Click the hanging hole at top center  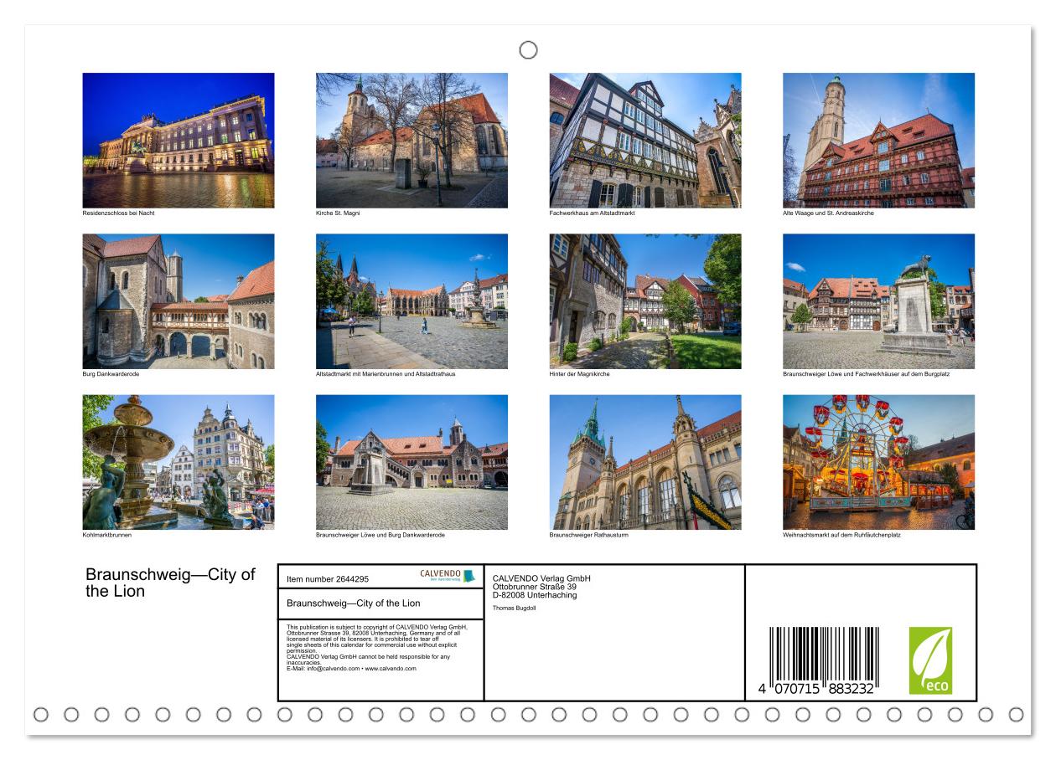(x=528, y=50)
